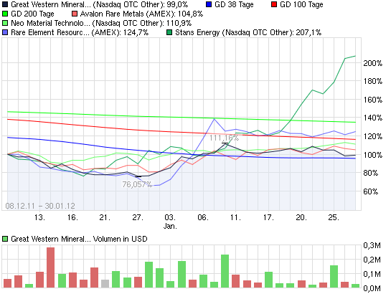Click the date range 08.12.11 - 30.01.12
Screen dimensions: 391x294
40,206
